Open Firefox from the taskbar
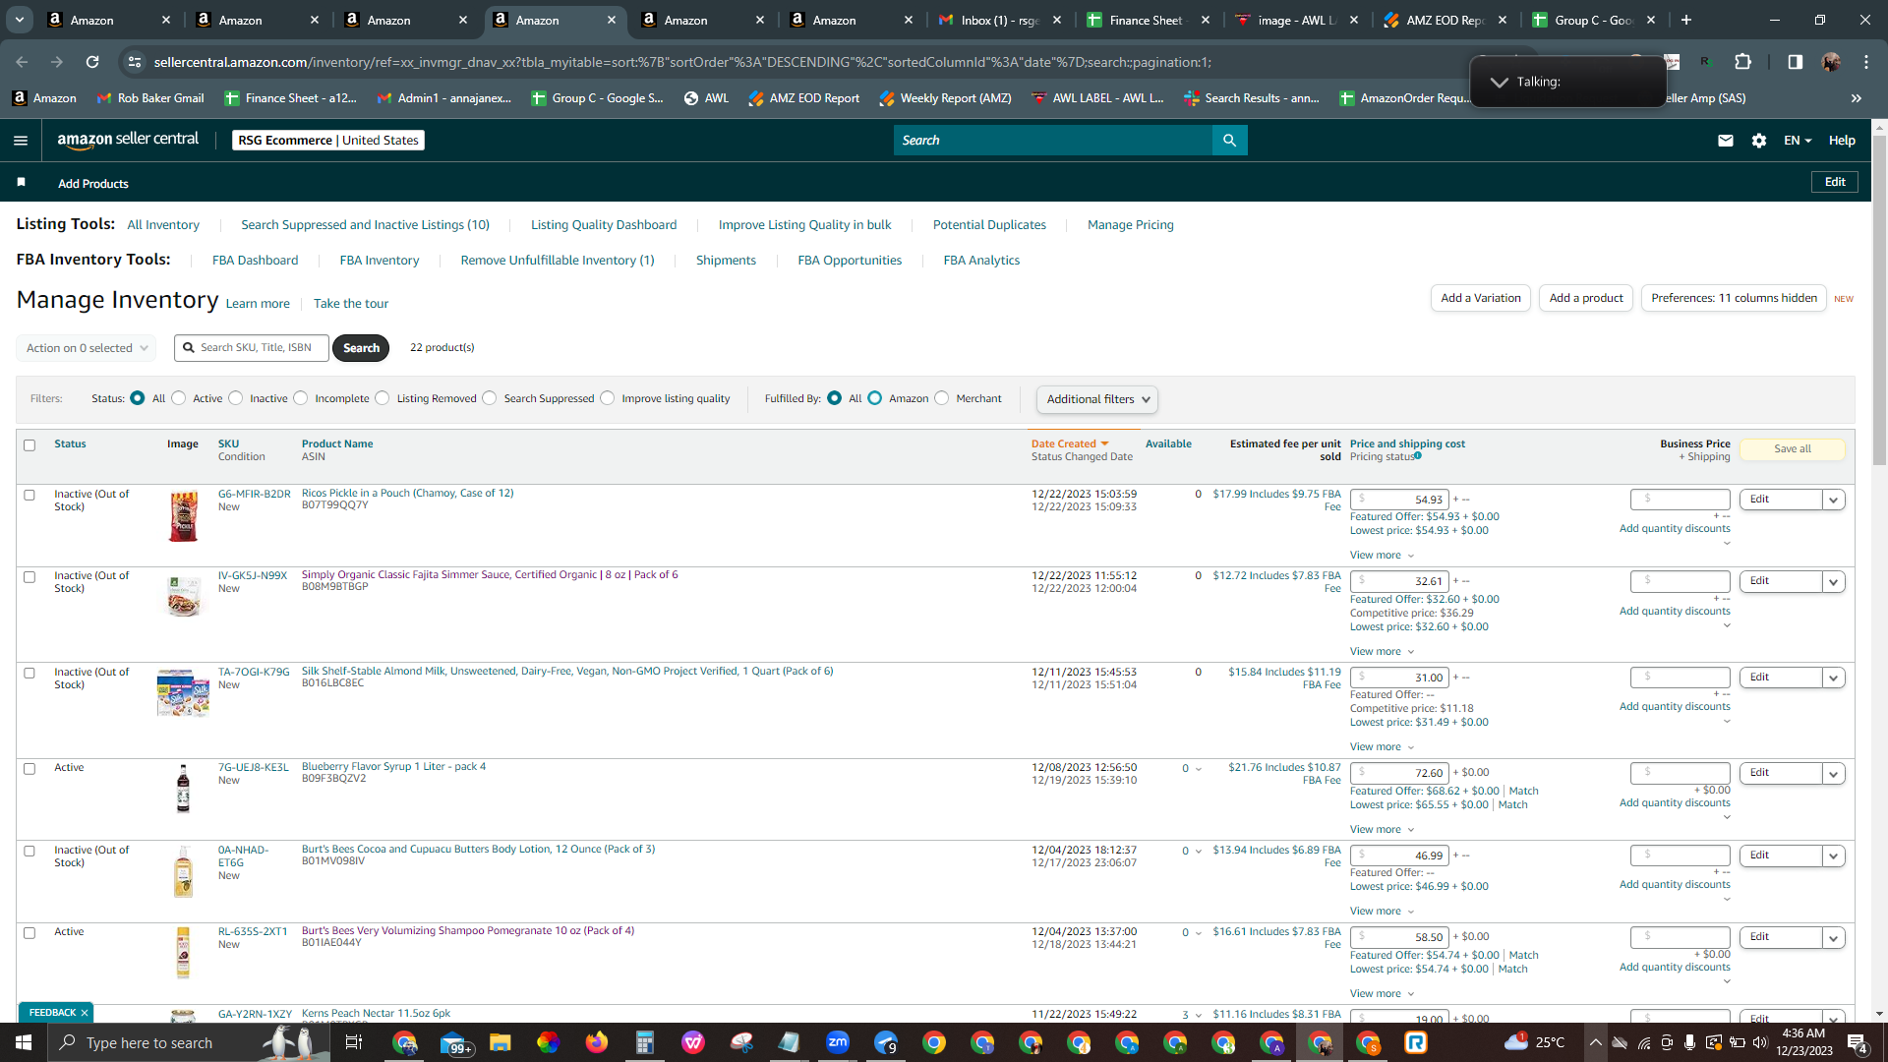This screenshot has width=1888, height=1062. tap(597, 1042)
